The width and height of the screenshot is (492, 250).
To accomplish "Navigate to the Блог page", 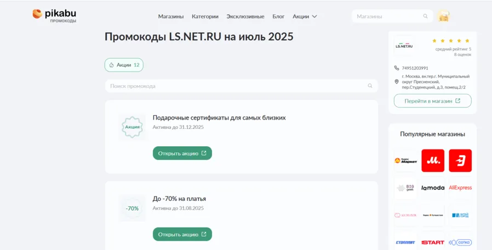I will coord(278,16).
